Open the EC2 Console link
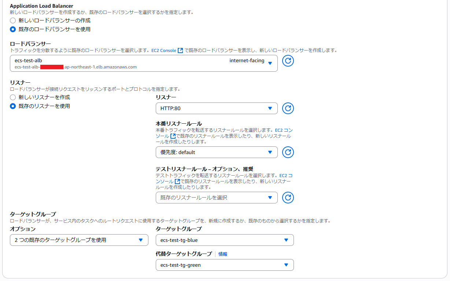Image resolution: width=450 pixels, height=281 pixels. coord(164,50)
